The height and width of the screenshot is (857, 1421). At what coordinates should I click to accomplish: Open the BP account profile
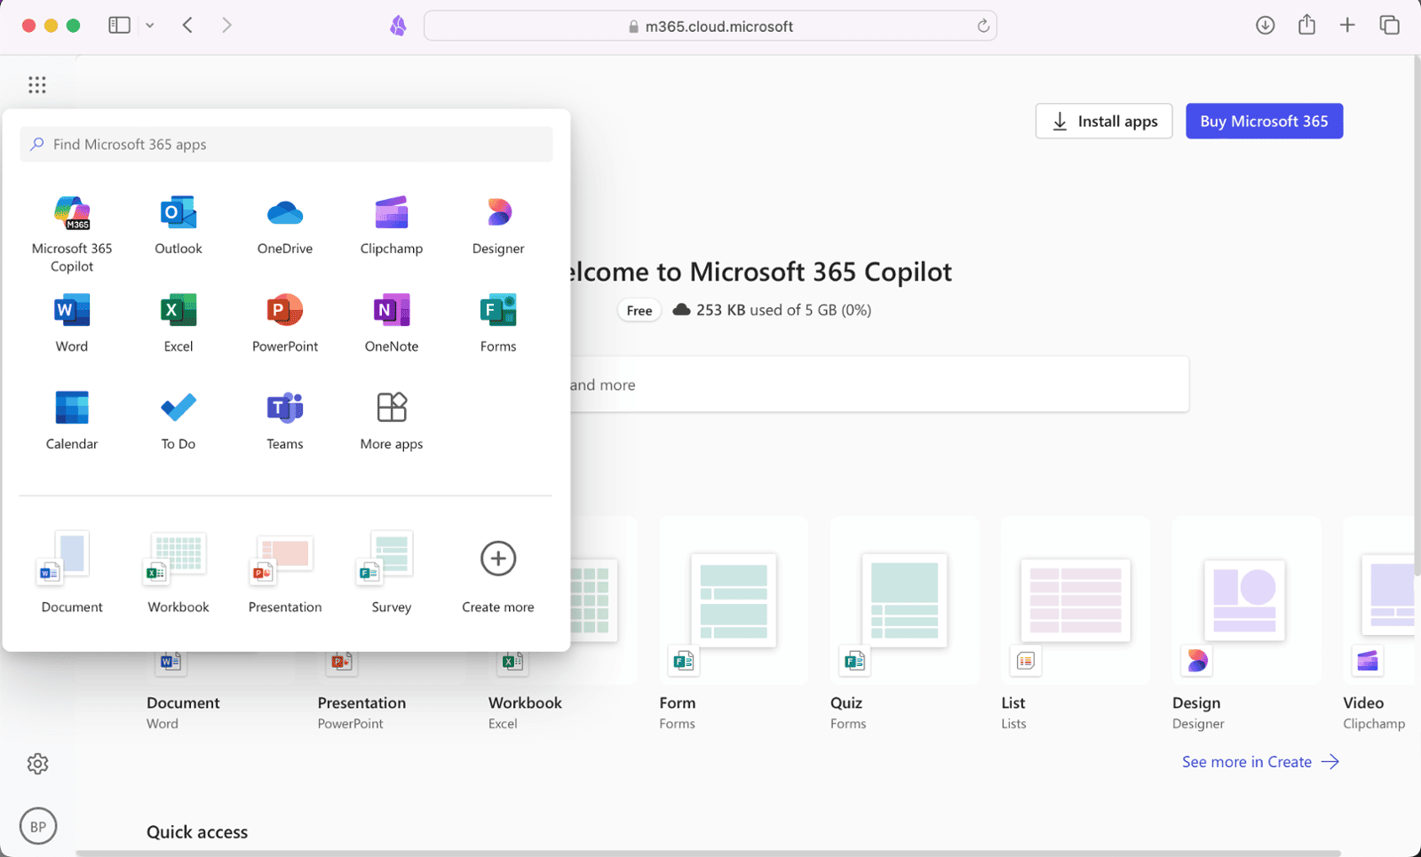pyautogui.click(x=38, y=826)
